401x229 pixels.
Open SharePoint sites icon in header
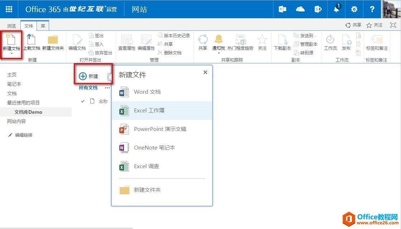(318, 9)
